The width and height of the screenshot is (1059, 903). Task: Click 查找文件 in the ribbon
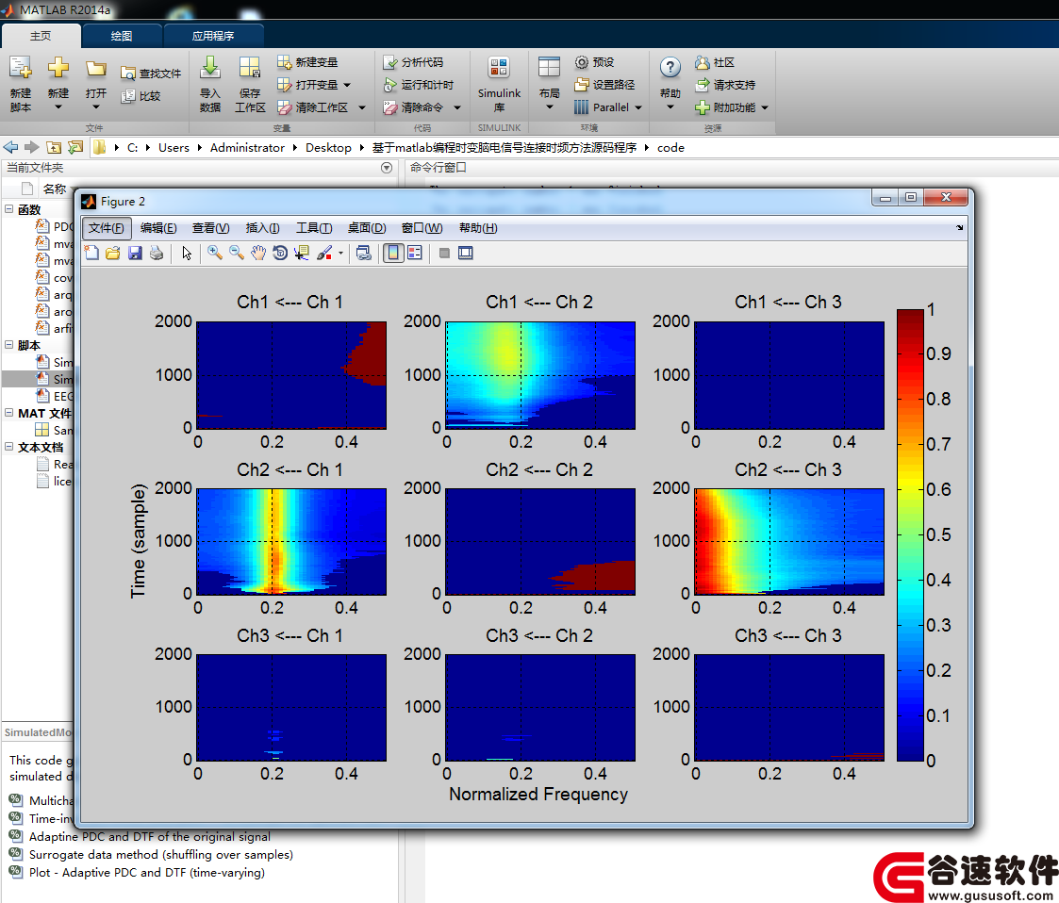pos(151,73)
